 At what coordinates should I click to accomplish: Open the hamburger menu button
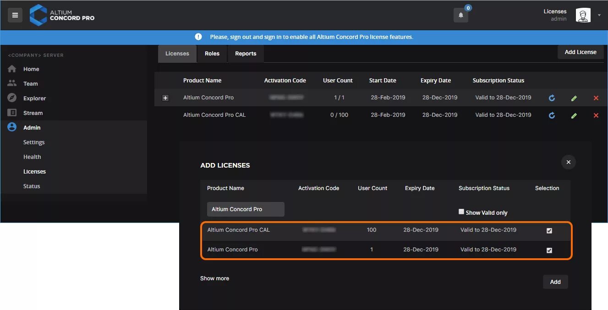point(15,15)
